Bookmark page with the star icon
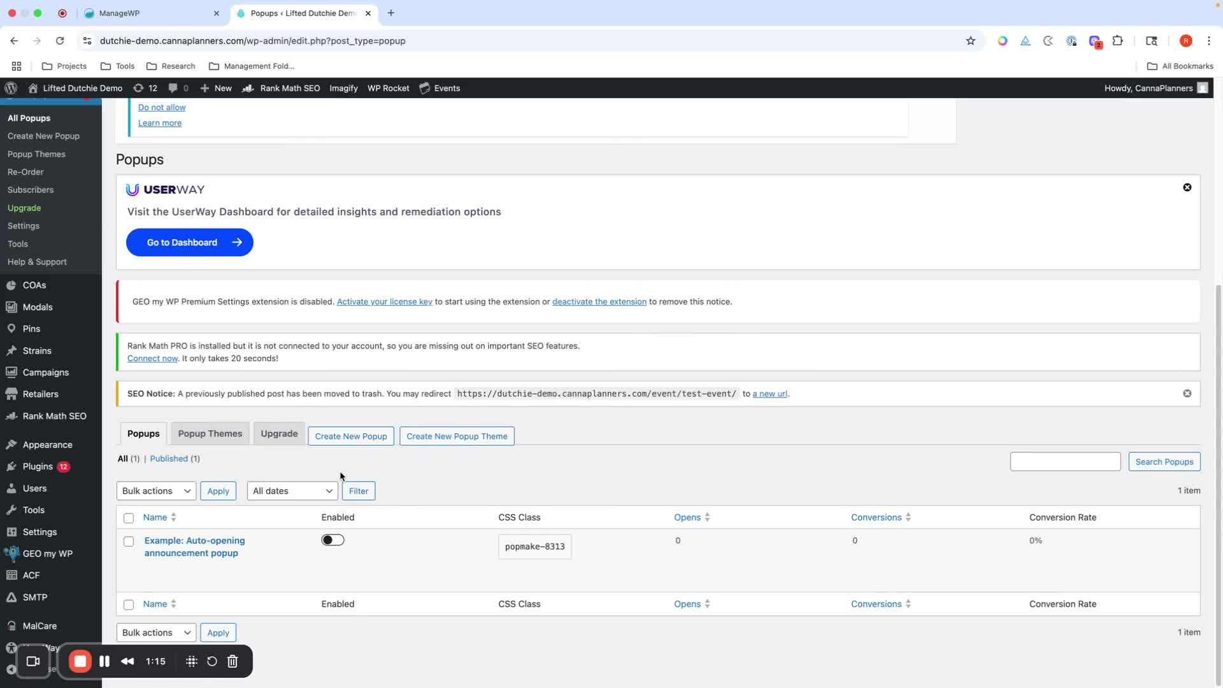 point(970,41)
